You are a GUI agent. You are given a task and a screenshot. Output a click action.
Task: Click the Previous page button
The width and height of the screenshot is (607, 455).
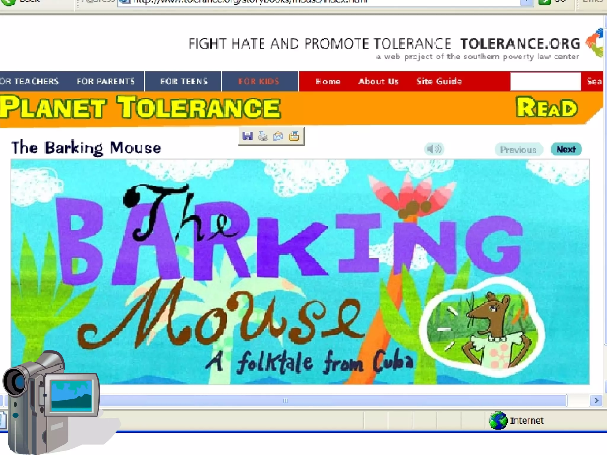518,150
